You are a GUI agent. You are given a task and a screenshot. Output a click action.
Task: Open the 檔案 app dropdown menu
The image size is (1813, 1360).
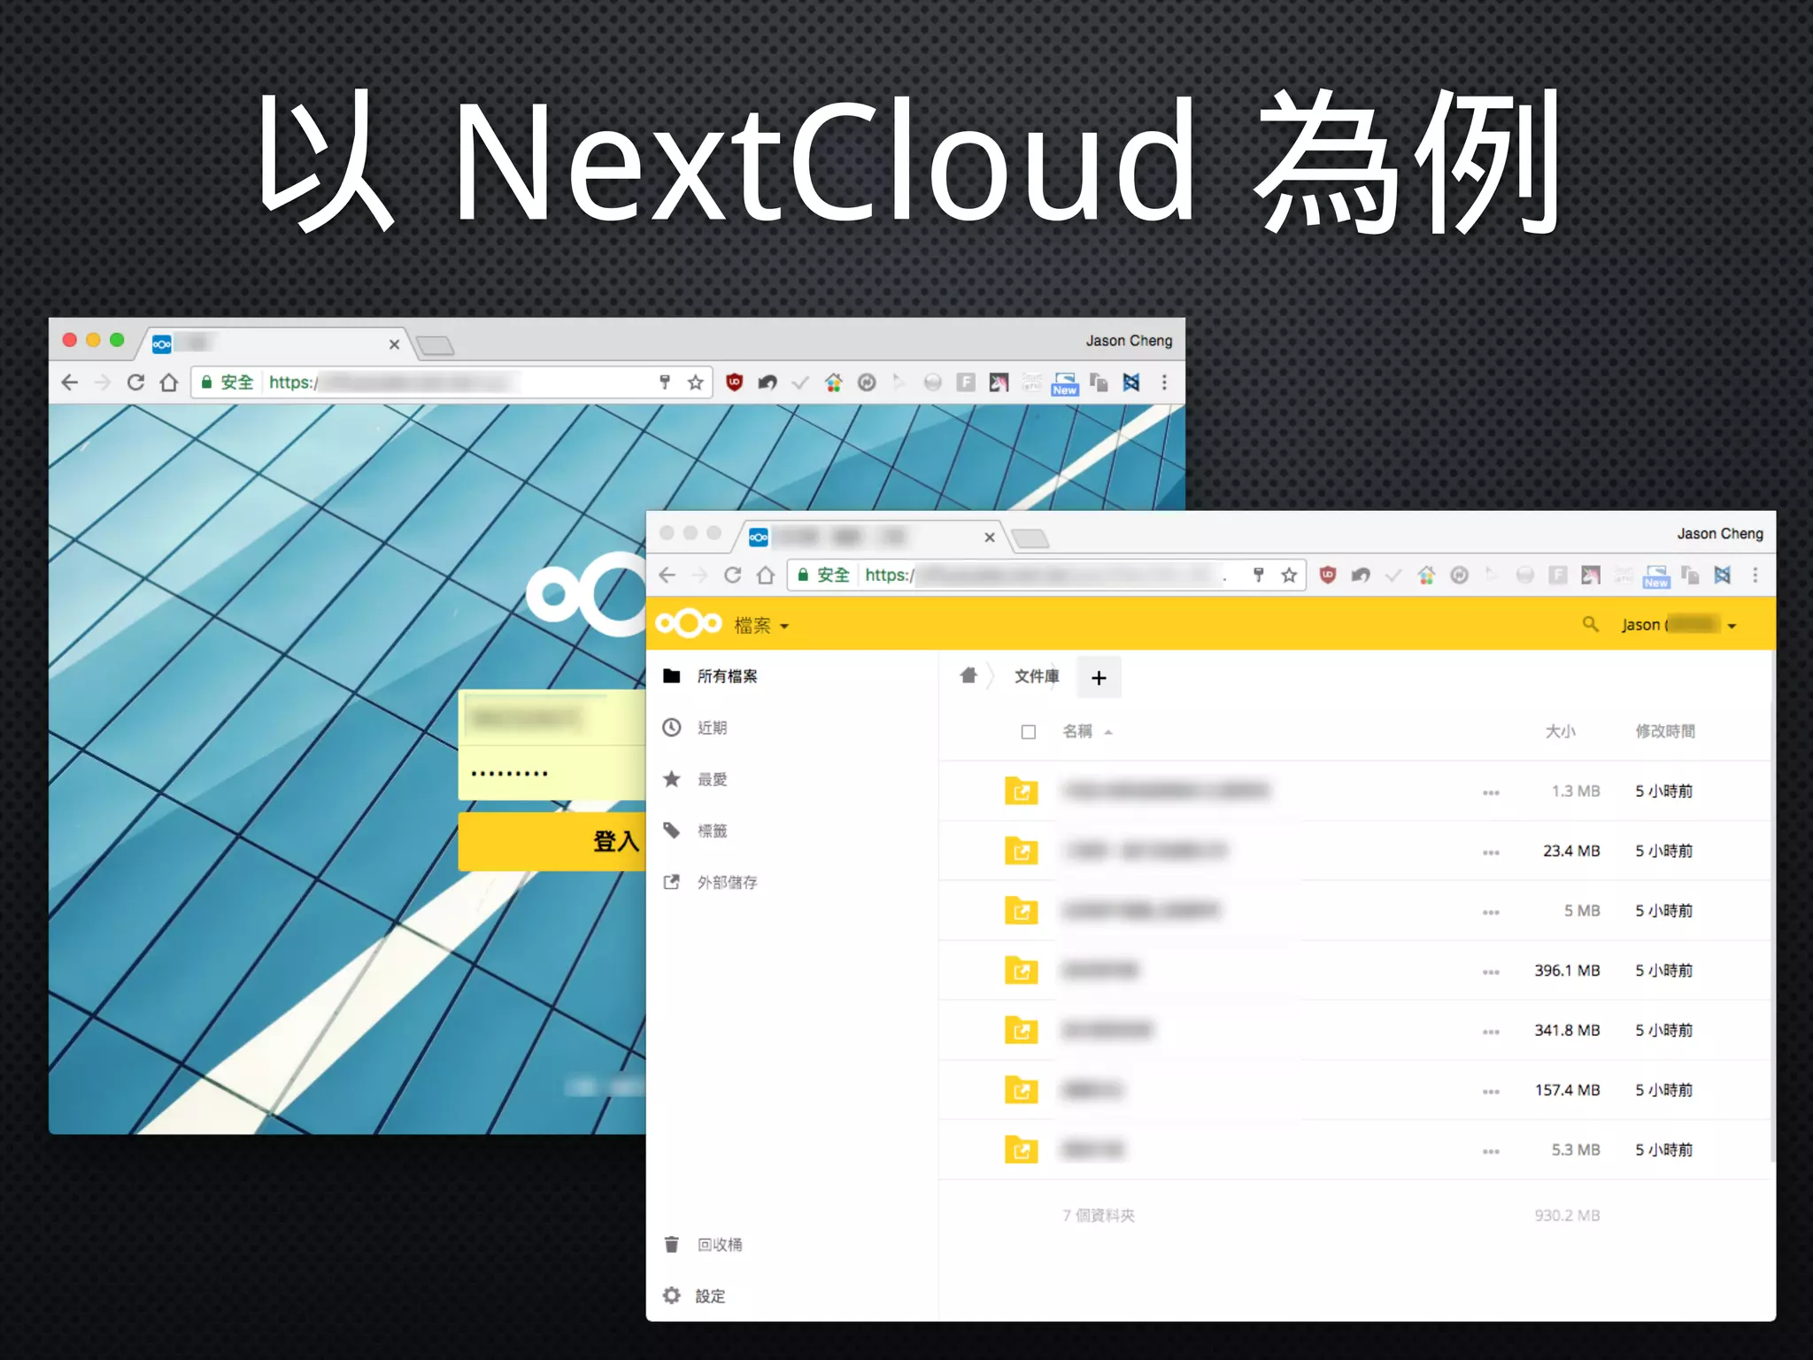tap(761, 625)
